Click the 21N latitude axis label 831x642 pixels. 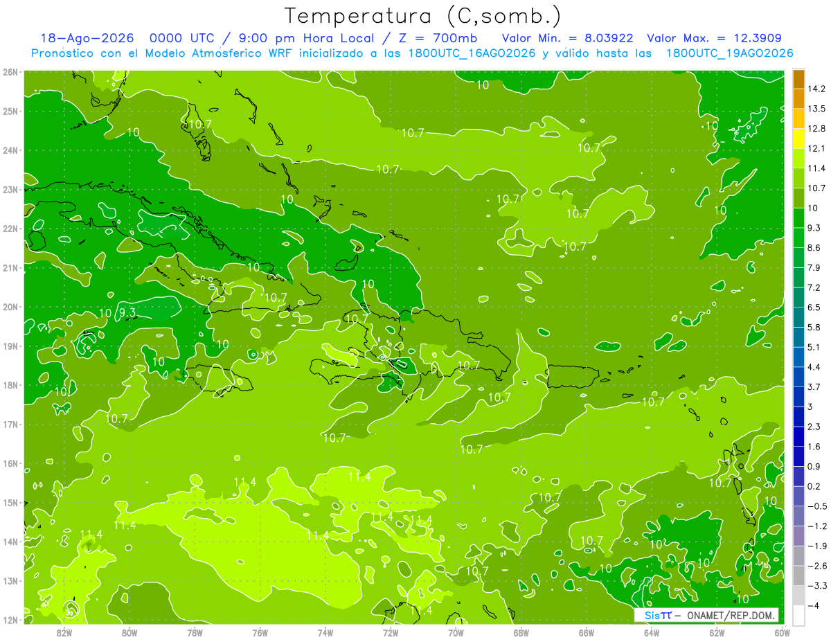pyautogui.click(x=11, y=267)
